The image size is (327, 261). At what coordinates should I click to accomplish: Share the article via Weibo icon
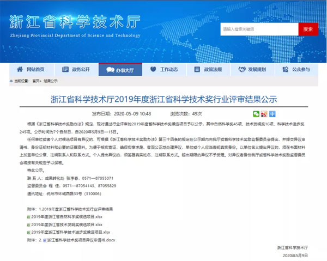[x=264, y=113]
